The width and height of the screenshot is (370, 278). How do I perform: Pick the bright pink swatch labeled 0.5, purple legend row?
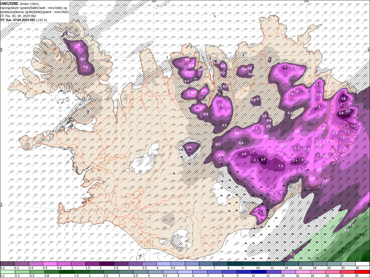click(50, 264)
